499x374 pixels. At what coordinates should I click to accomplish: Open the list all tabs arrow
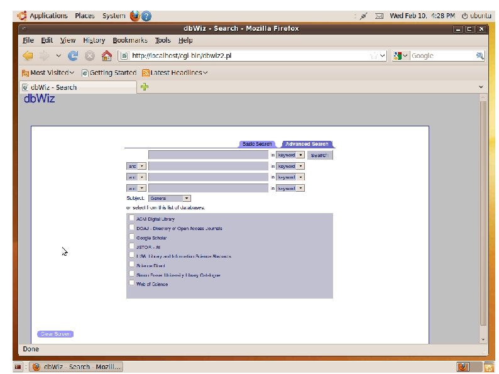tap(481, 87)
